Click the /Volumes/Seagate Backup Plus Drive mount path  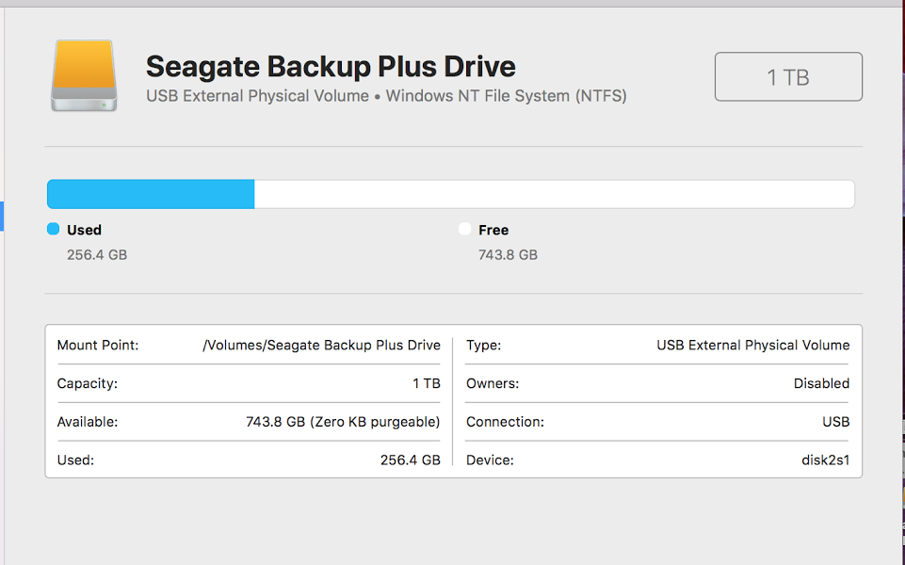(321, 346)
